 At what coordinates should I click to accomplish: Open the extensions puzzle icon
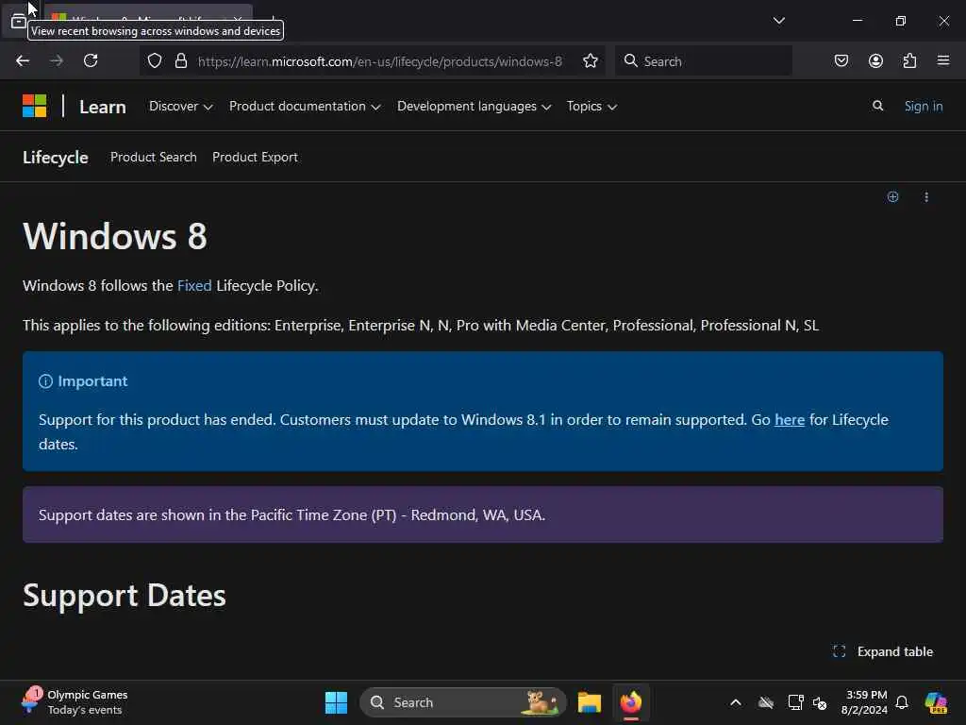click(x=909, y=60)
